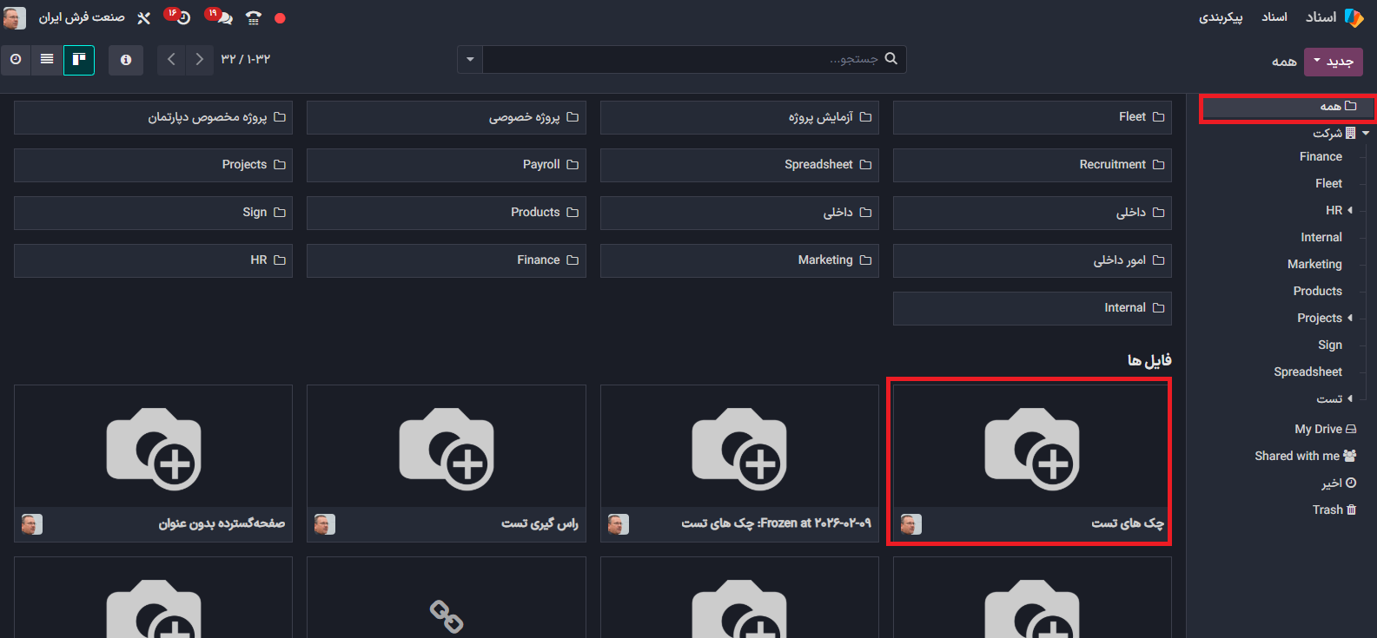Viewport: 1377px width, 638px height.
Task: Open the پیکربندی configuration menu
Action: click(1221, 17)
